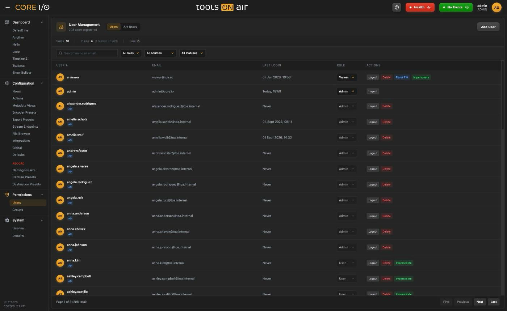This screenshot has height=311, width=507.
Task: Click email alexander.rodriguez@toa.internal
Action: pyautogui.click(x=176, y=106)
